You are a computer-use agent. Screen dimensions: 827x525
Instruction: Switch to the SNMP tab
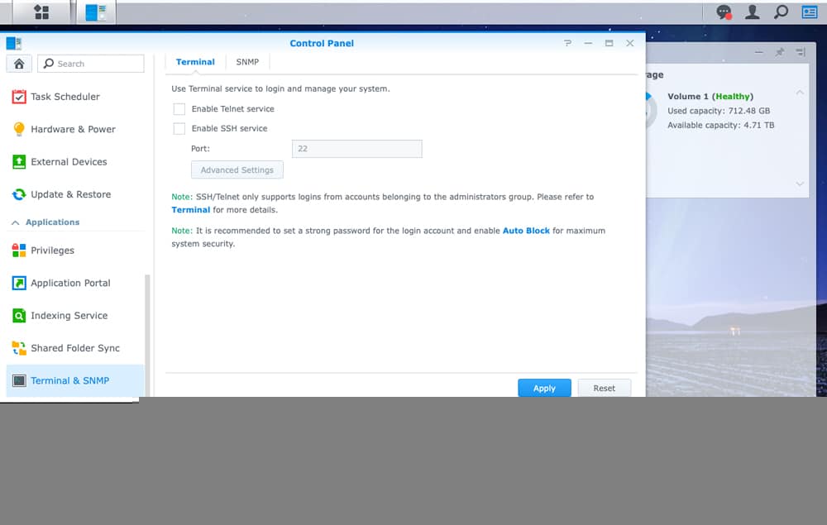[x=247, y=62]
